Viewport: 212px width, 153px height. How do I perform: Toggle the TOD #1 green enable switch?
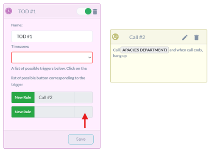point(84,11)
